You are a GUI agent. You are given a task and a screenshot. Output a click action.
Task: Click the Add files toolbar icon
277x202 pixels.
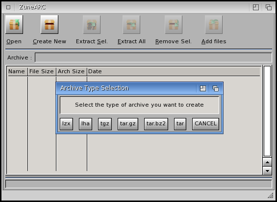[214, 25]
